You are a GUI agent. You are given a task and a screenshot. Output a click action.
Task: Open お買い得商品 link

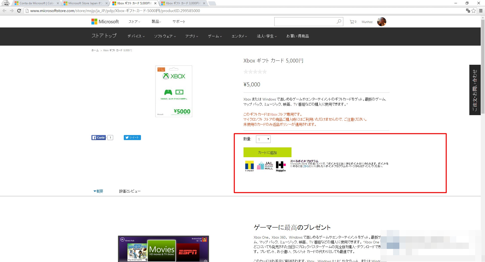point(298,36)
